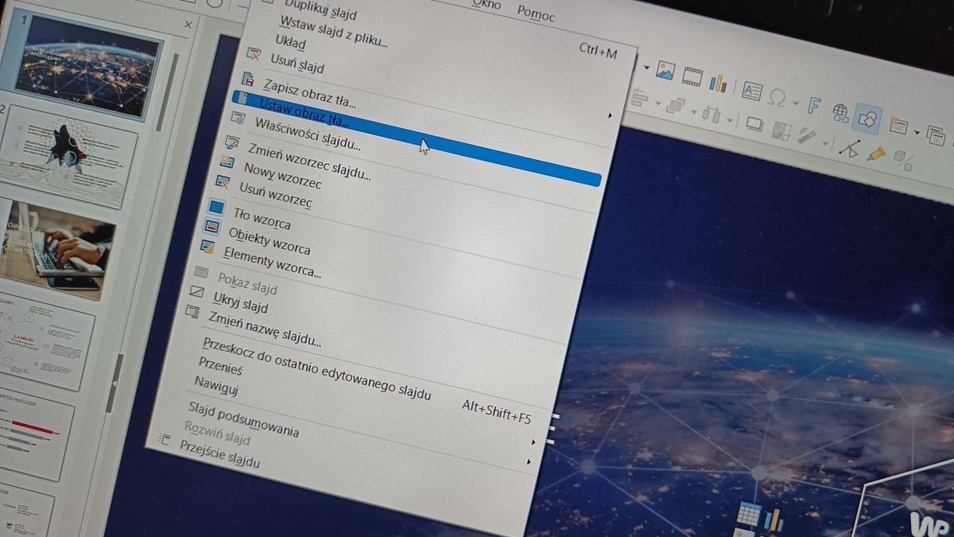Insert Image from the toolbar

pyautogui.click(x=665, y=71)
